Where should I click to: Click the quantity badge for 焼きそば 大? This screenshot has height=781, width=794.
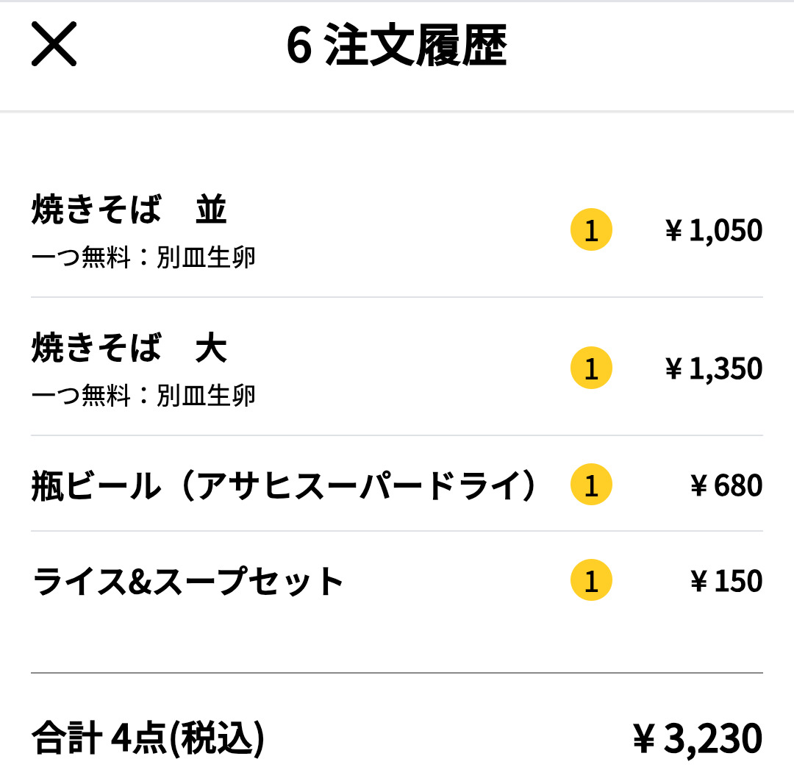point(591,368)
